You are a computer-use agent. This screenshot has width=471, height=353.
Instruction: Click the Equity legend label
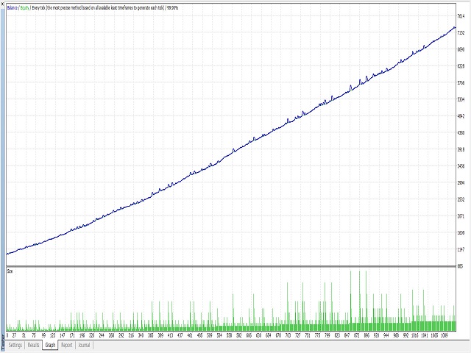pyautogui.click(x=25, y=8)
